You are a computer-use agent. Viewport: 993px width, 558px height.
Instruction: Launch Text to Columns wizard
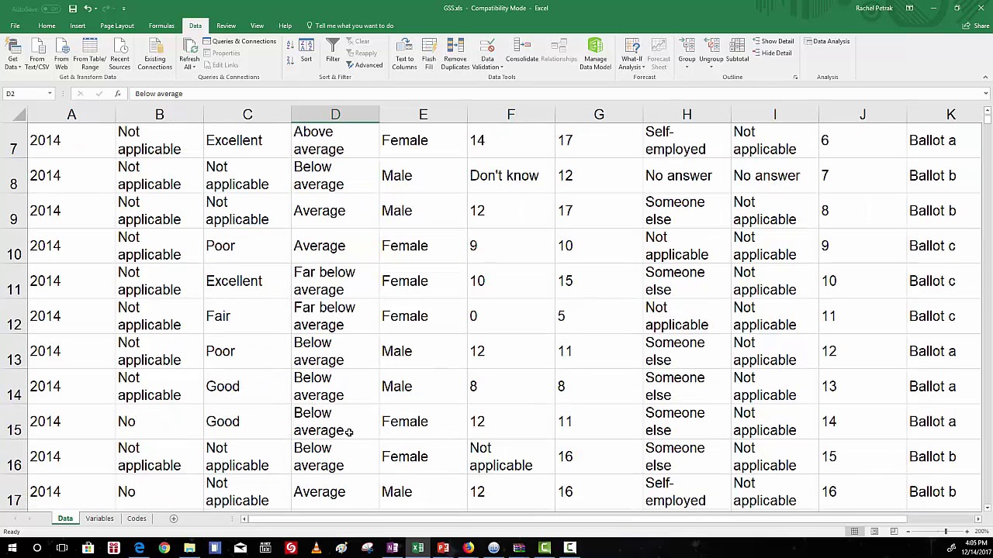point(404,54)
